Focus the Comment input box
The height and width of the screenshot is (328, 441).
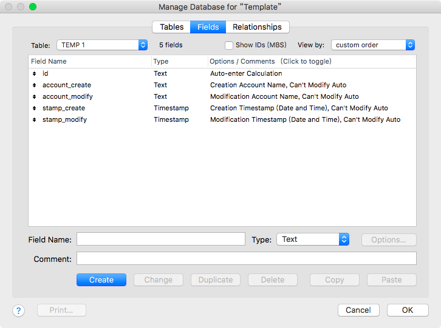247,258
